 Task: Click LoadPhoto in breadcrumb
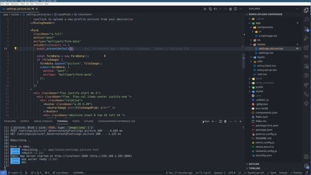click(x=64, y=15)
